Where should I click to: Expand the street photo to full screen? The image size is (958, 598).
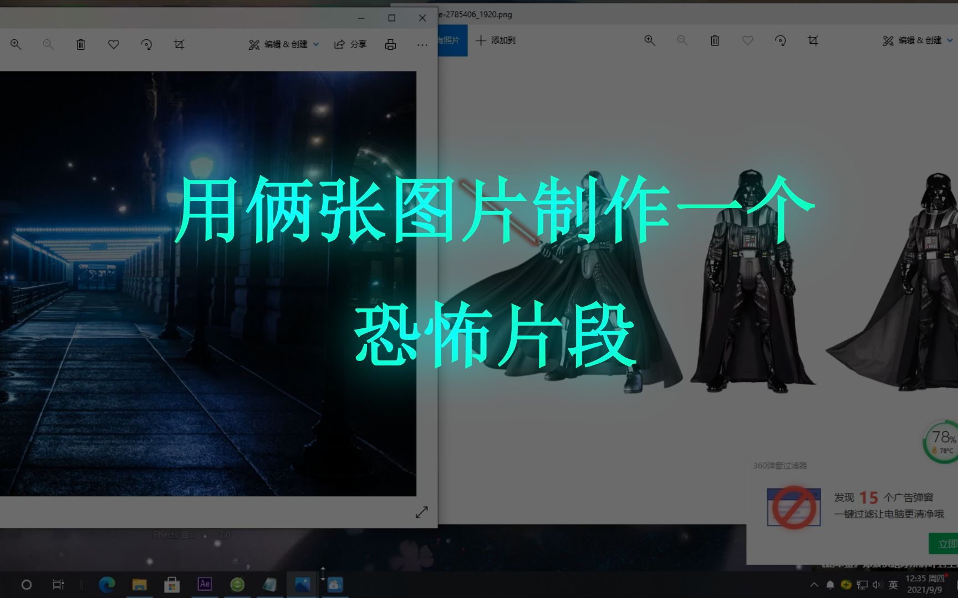click(421, 512)
